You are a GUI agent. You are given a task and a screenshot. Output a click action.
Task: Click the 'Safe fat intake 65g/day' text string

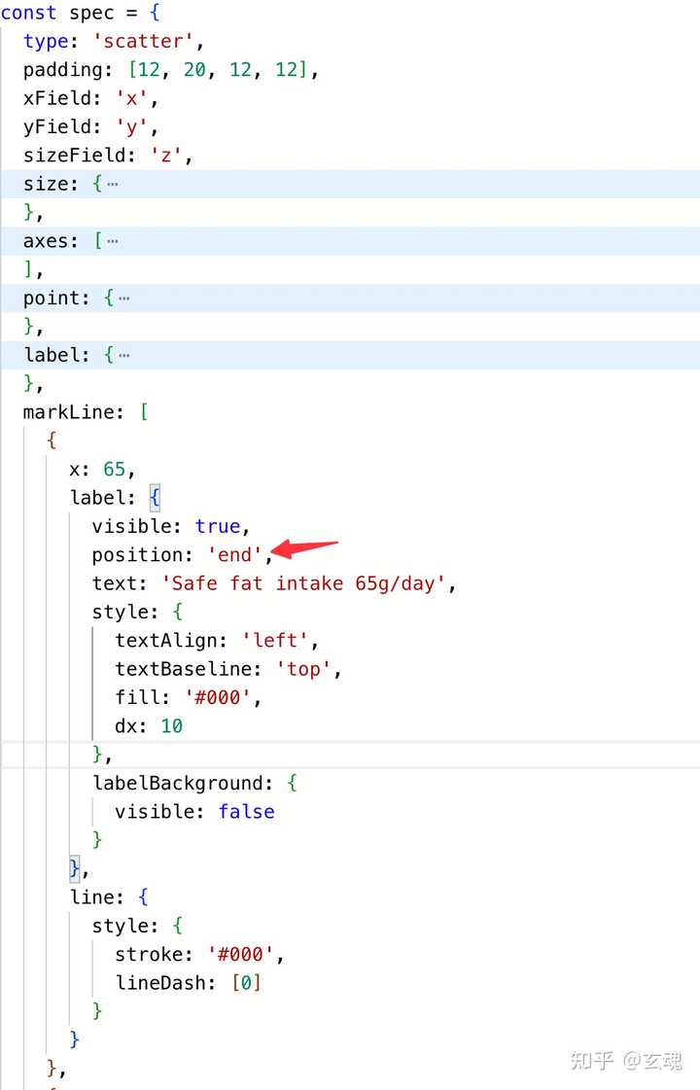308,583
